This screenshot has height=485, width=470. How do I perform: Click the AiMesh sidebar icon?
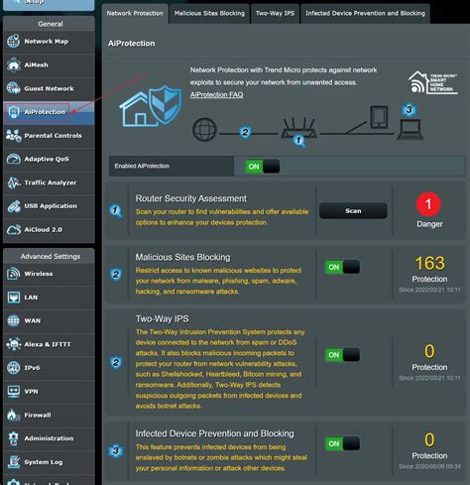tap(14, 64)
